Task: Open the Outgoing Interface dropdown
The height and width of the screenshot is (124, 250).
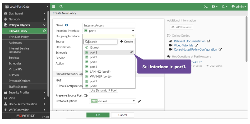Action: pos(109,36)
